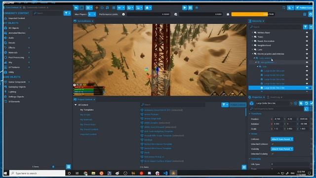Screen dimensions: 316x178
Task: Open My Materials in Project Content
Action: click(86, 120)
